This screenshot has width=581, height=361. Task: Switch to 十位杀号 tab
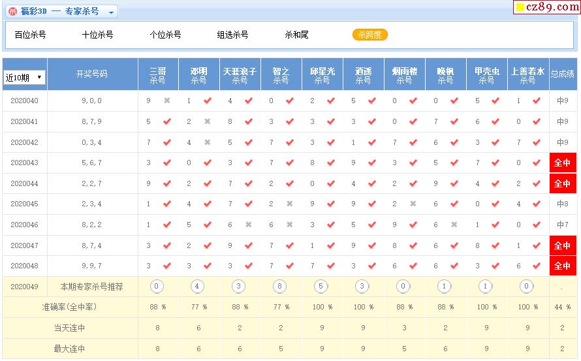(x=97, y=35)
